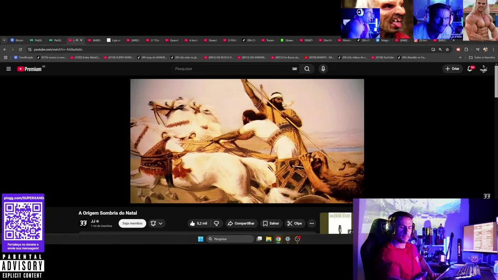Open the bookmarks apps grid icon
The image size is (498, 280).
point(5,58)
